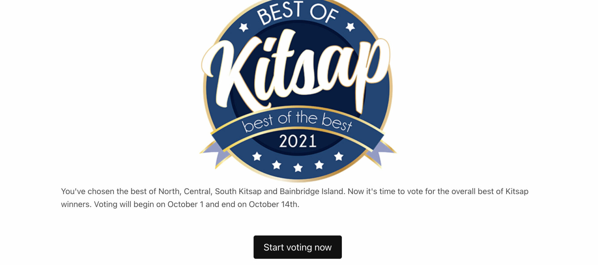
Task: Click the center star below 2021
Action: pos(298,168)
